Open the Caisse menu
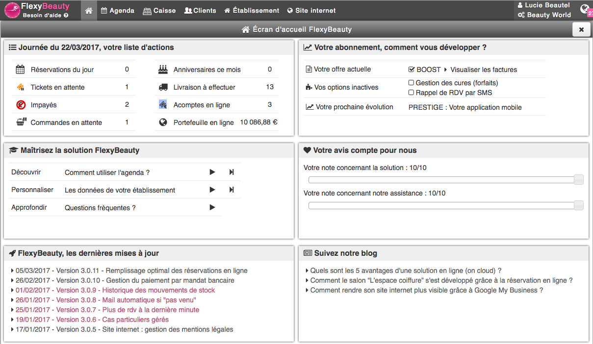The width and height of the screenshot is (593, 344). pos(159,10)
